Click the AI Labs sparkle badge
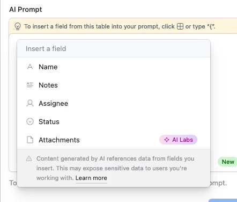Image resolution: width=237 pixels, height=202 pixels. pyautogui.click(x=178, y=140)
